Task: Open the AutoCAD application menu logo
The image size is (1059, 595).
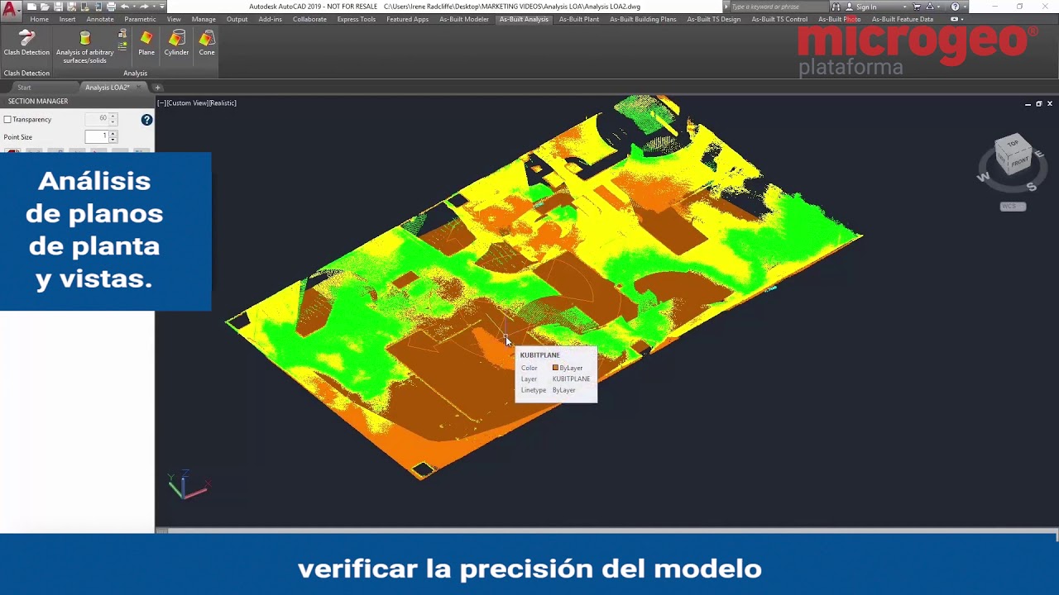Action: pos(11,9)
